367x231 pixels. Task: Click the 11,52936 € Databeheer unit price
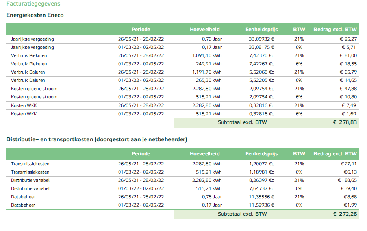pos(261,205)
